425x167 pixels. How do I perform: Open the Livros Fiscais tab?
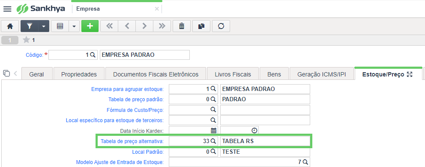point(233,74)
